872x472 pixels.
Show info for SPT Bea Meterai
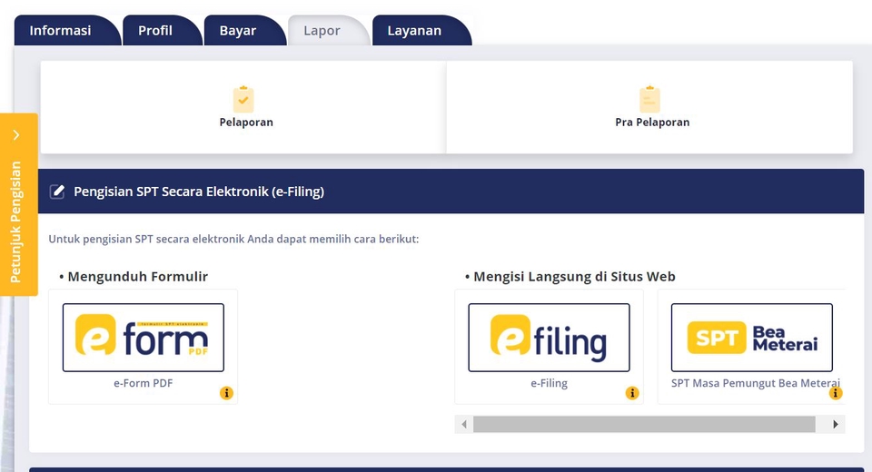[x=836, y=393]
